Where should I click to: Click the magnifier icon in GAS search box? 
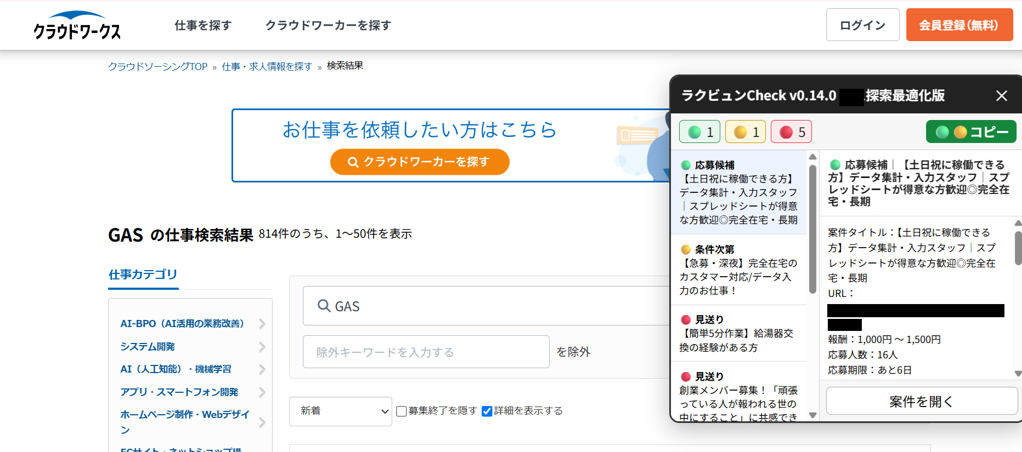pos(324,306)
